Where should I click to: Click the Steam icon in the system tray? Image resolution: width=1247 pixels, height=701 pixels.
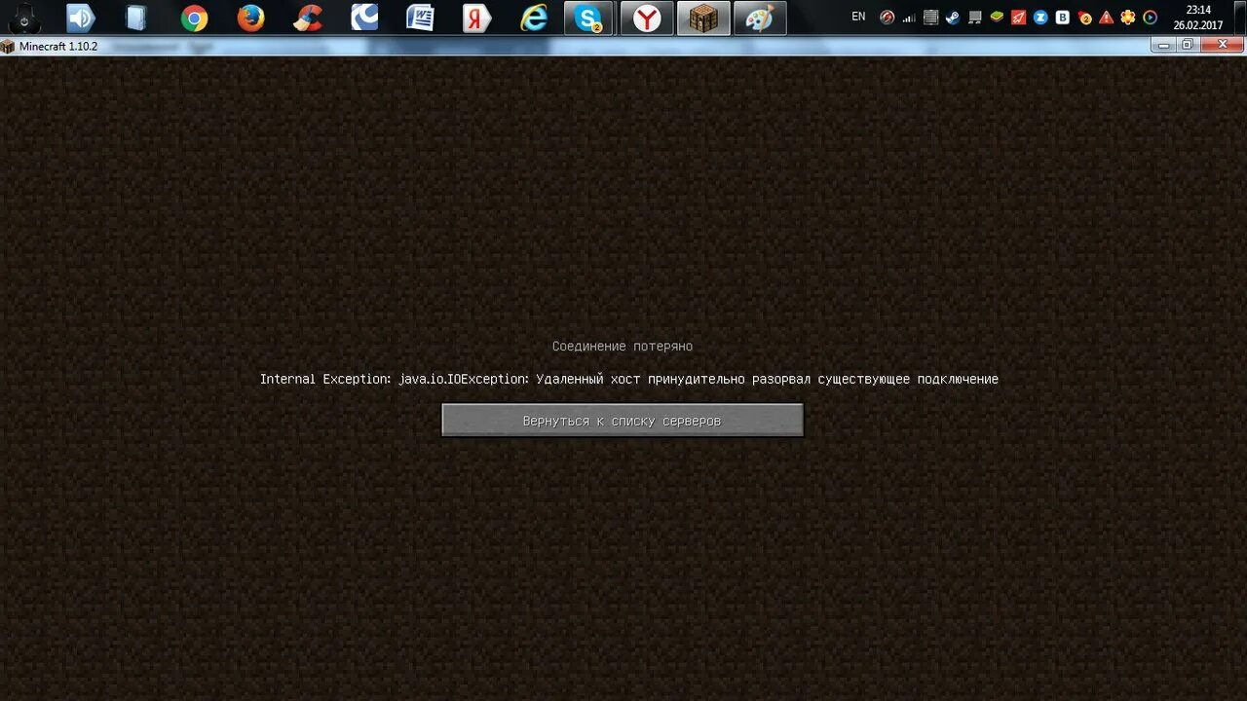point(953,18)
